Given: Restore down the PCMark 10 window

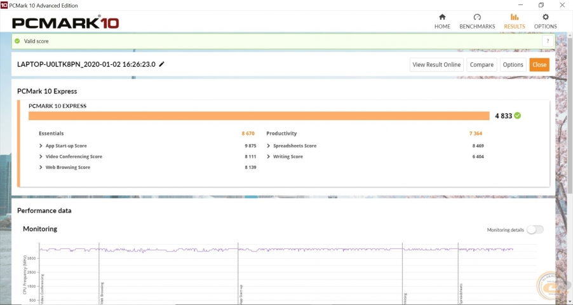Looking at the screenshot, I should click(541, 5).
